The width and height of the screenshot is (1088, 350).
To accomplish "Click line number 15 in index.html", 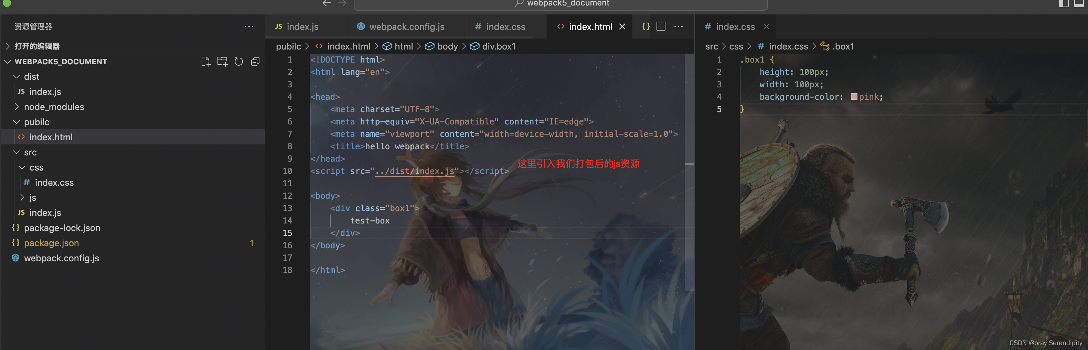I will pos(287,233).
